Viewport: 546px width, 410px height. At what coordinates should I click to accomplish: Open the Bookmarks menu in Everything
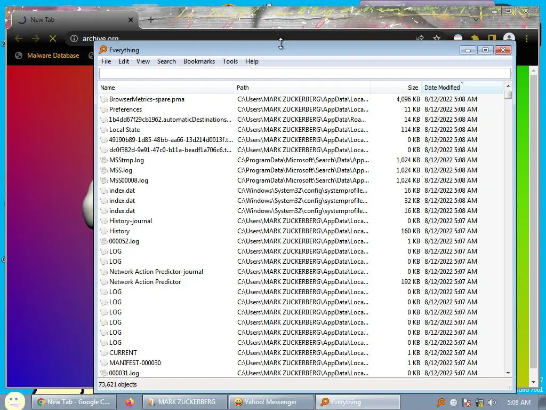[x=199, y=61]
